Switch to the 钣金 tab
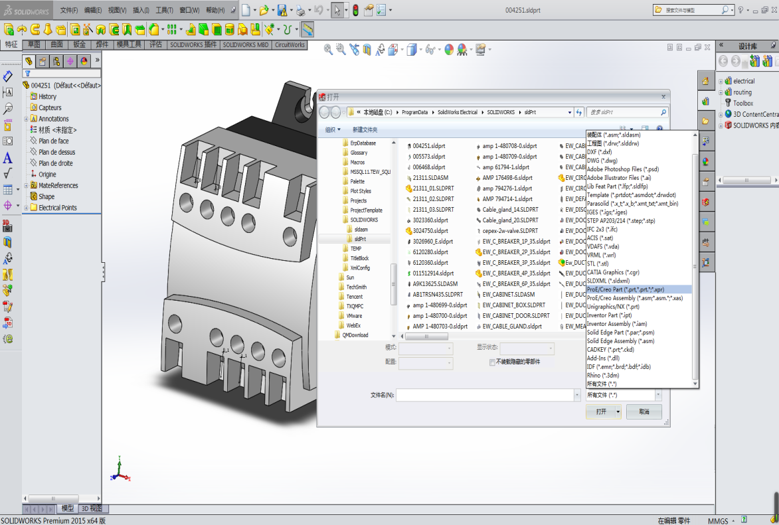 (80, 44)
